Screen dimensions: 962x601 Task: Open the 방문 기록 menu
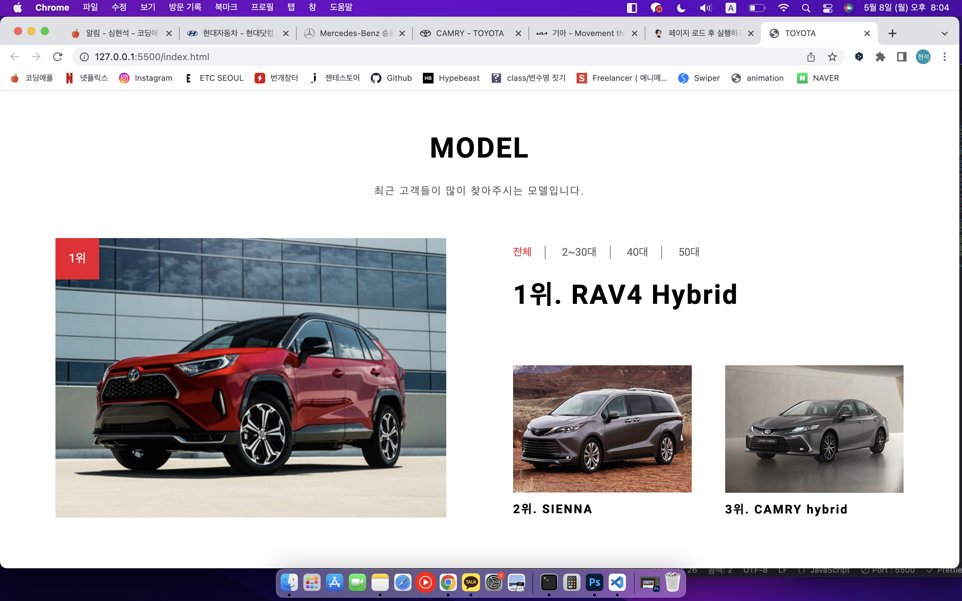[185, 8]
